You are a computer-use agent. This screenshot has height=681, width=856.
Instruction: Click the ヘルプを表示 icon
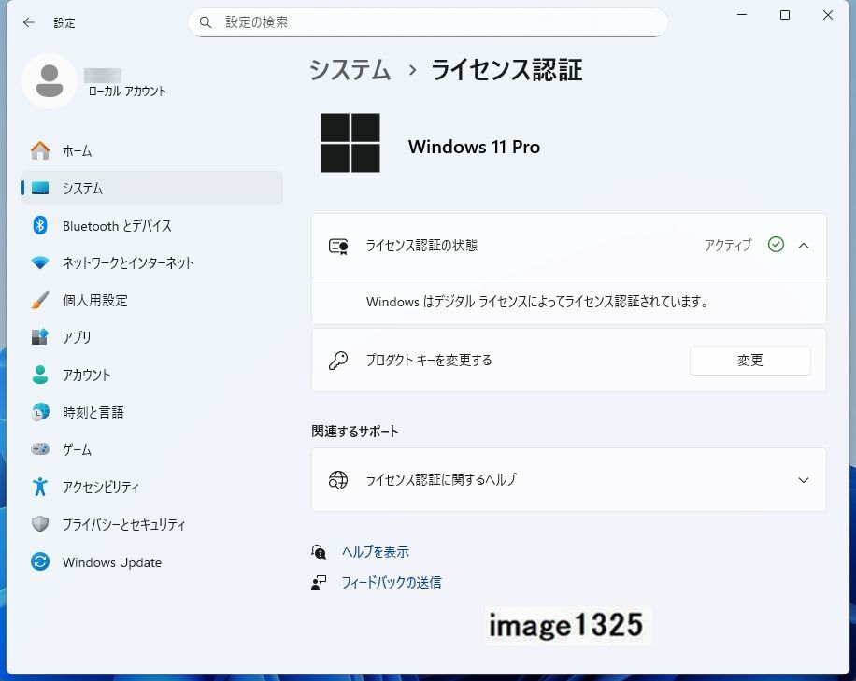pos(319,552)
